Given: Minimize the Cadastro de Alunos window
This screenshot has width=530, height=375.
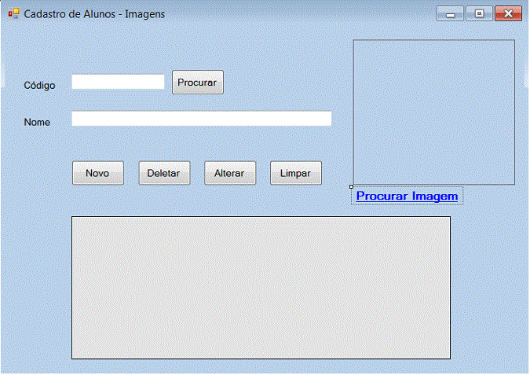Looking at the screenshot, I should 450,14.
